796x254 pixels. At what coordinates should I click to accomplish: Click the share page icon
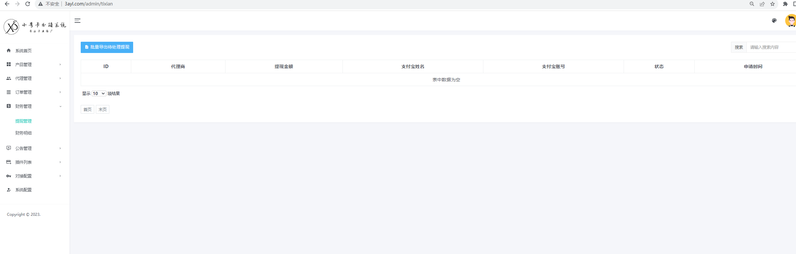tap(762, 4)
